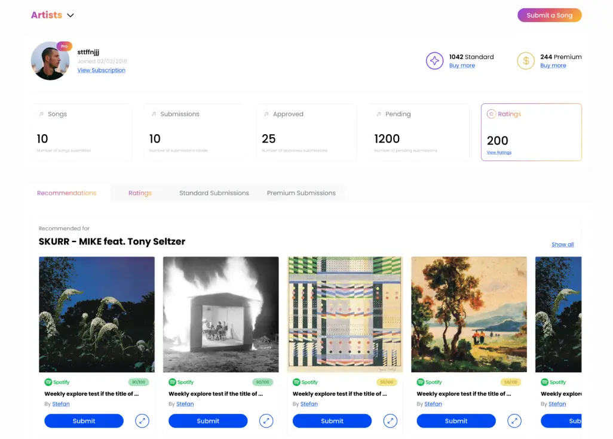This screenshot has width=613, height=439.
Task: Open the Standard Submissions tab
Action: click(214, 193)
